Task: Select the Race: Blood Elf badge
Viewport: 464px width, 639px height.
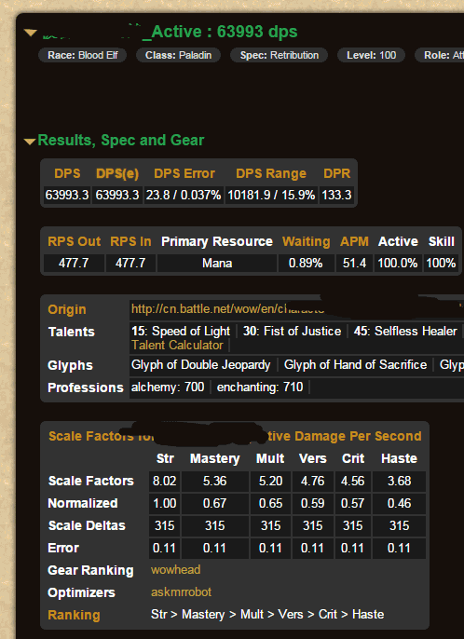Action: (82, 56)
